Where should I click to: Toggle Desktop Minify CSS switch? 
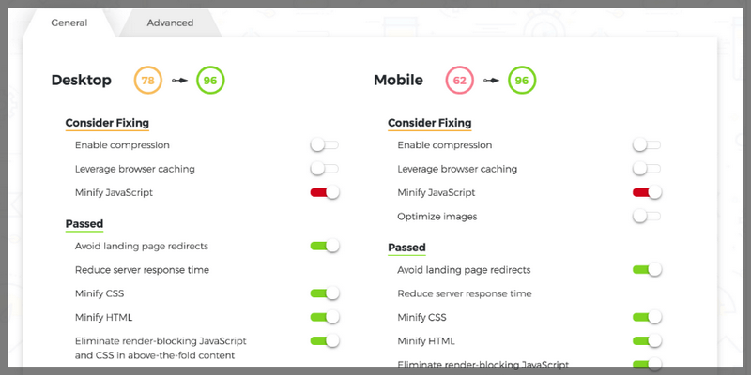324,293
